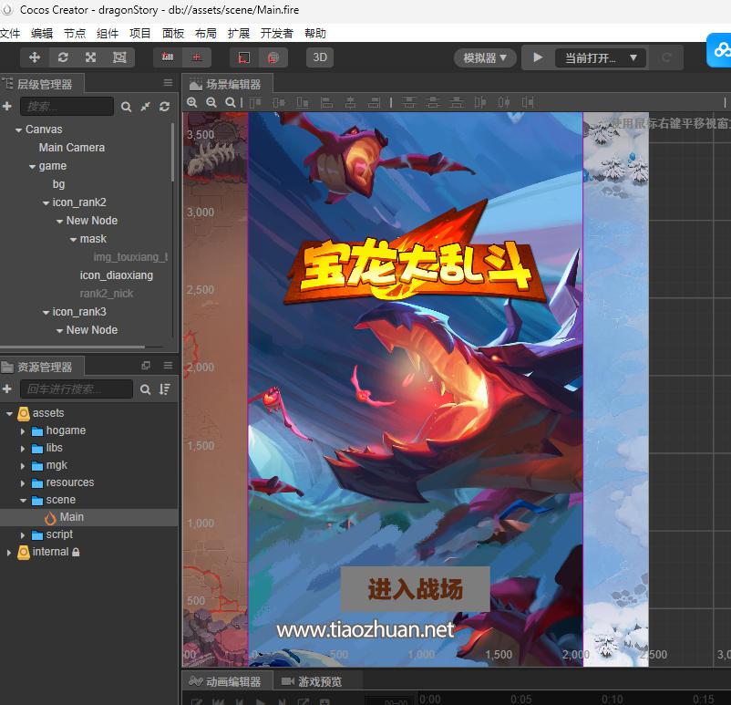This screenshot has height=705, width=731.
Task: Collapse the mask node
Action: click(73, 240)
